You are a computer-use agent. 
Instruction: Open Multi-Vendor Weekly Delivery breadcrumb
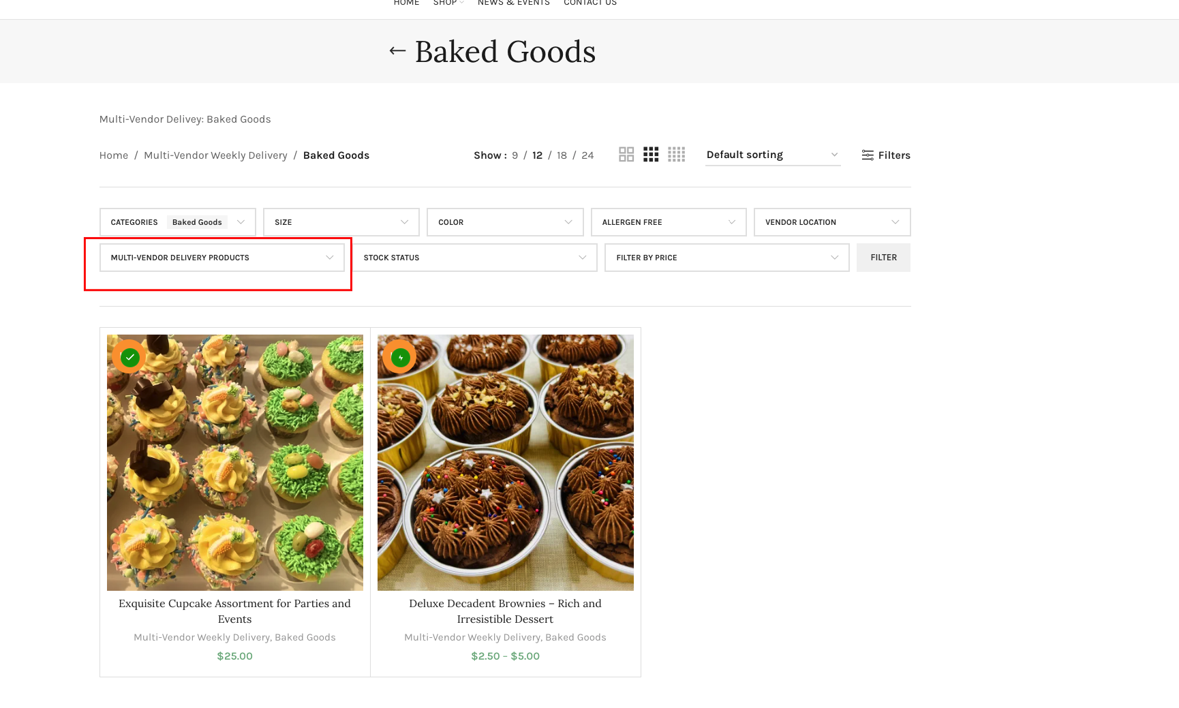click(215, 155)
